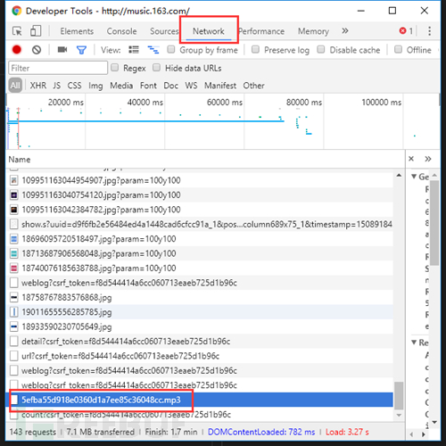Open the Network tab
Viewport: 446px width, 446px height.
tap(209, 31)
